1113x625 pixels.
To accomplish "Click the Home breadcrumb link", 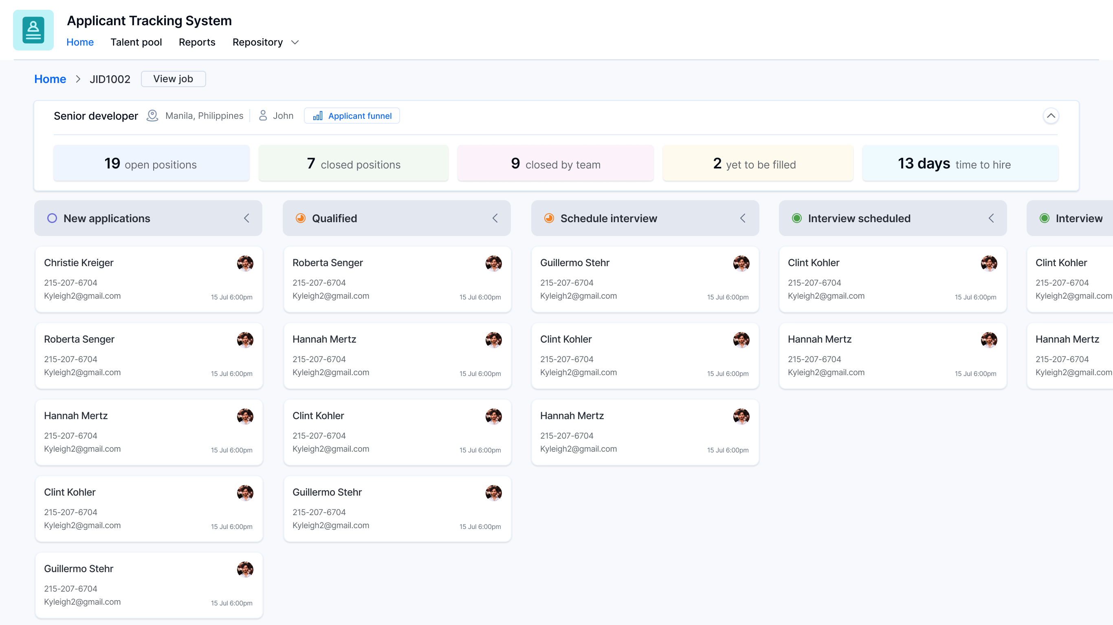I will 50,79.
